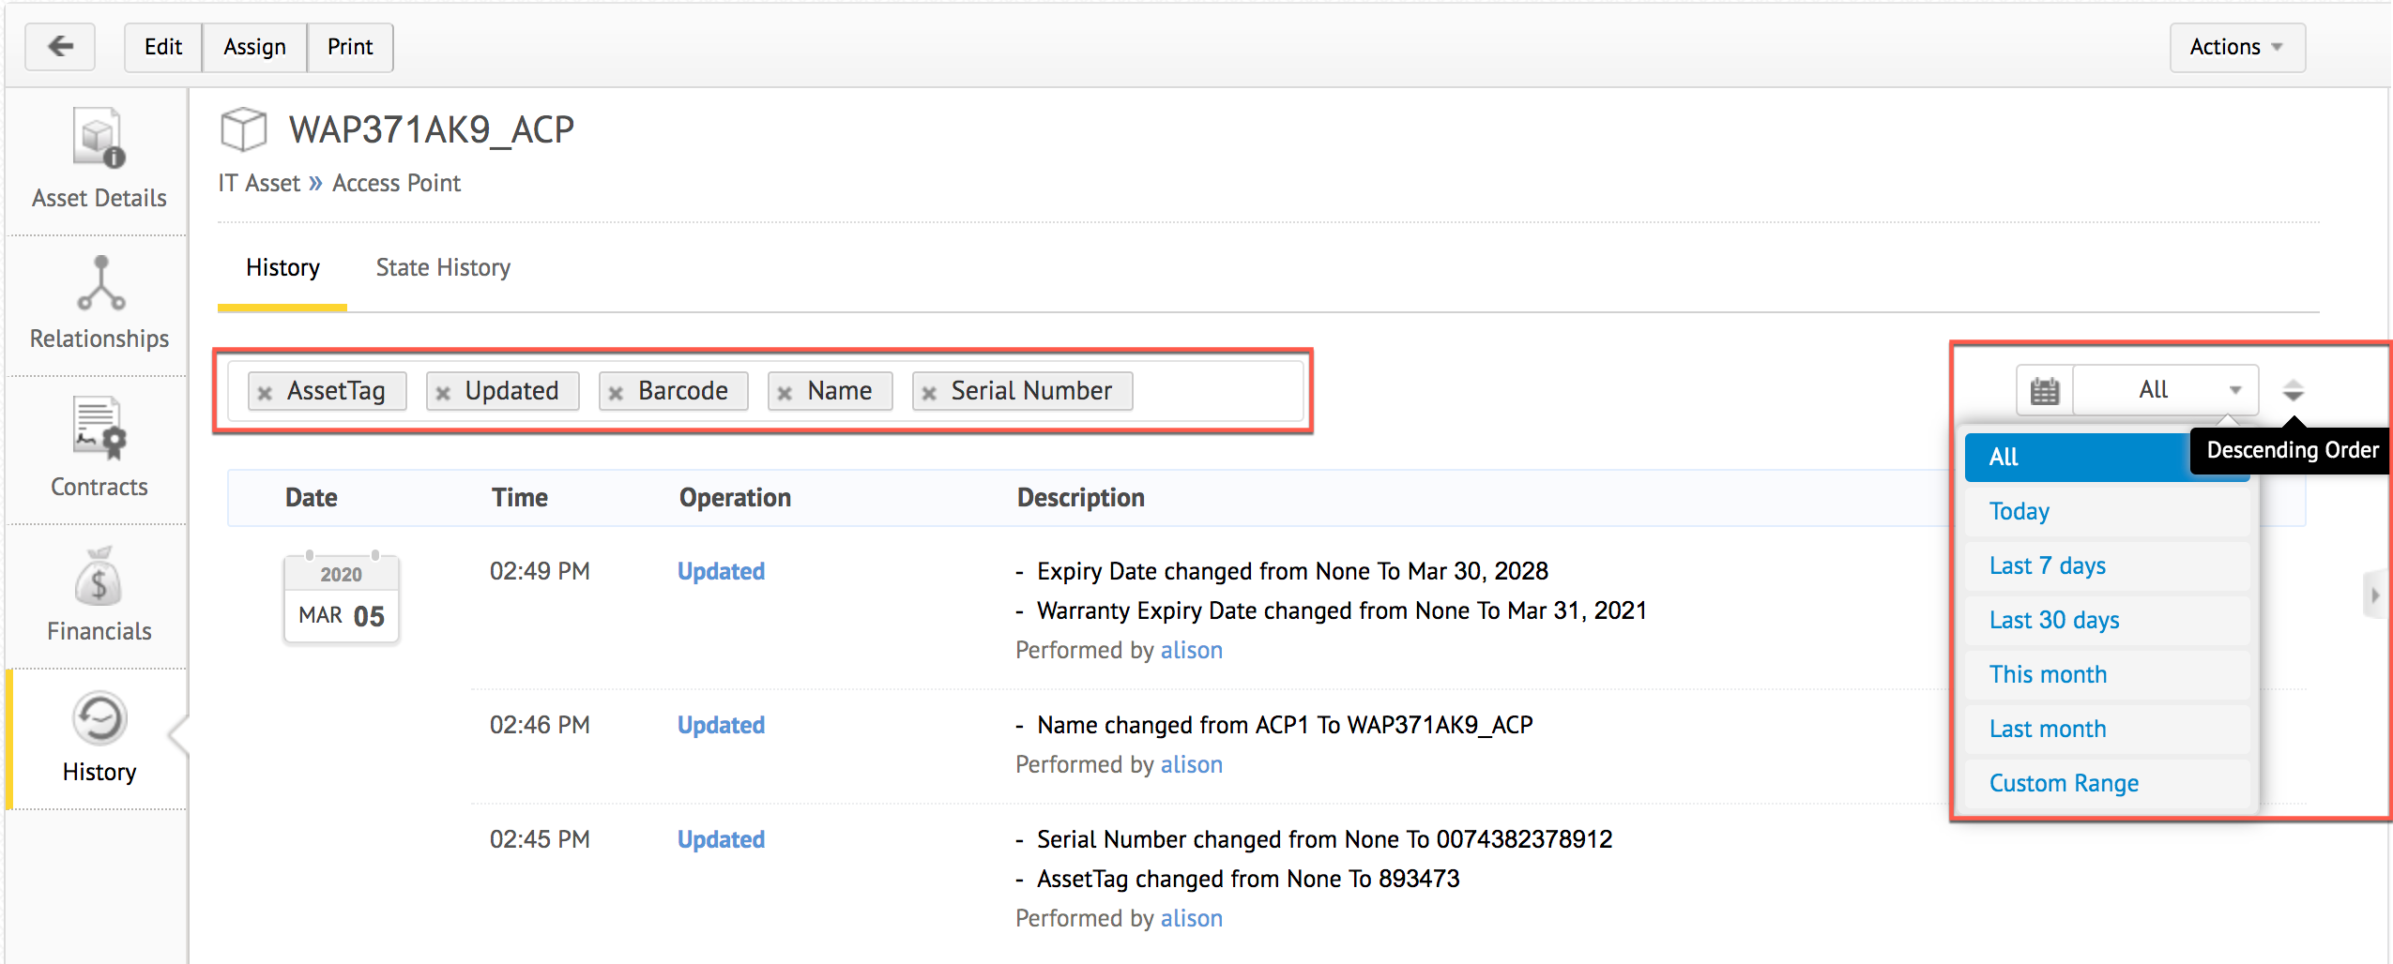Image resolution: width=2393 pixels, height=964 pixels.
Task: Select Custom Range in date filter
Action: 2064,783
